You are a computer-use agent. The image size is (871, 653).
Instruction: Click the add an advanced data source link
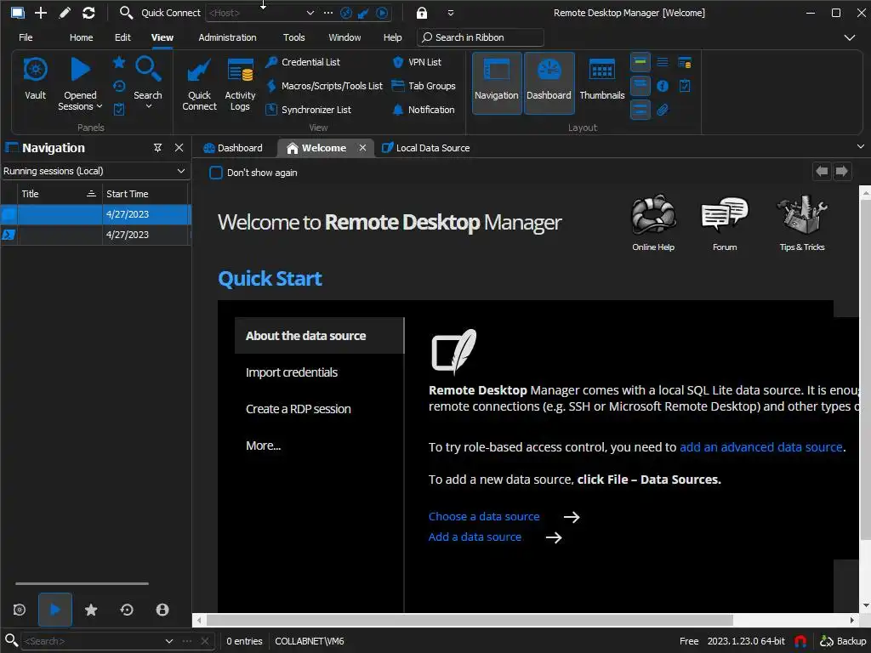(x=761, y=447)
